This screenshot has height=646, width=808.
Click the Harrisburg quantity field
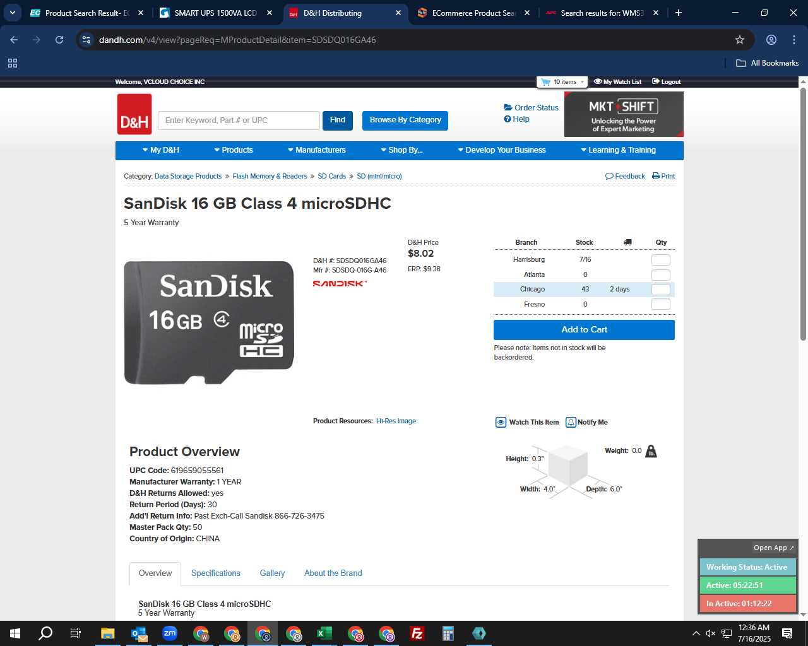pyautogui.click(x=660, y=260)
